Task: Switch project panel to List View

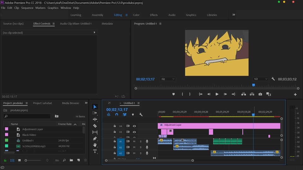Action: tap(12, 160)
